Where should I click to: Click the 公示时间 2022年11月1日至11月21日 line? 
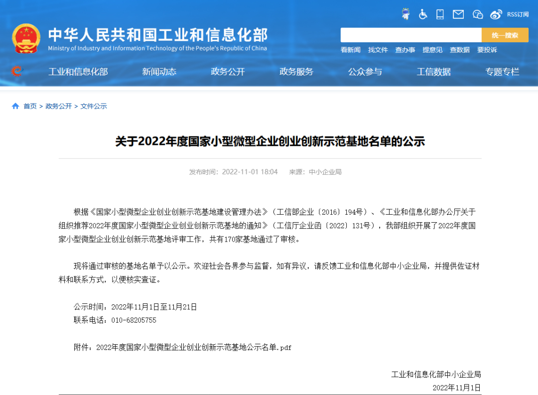[x=135, y=307]
